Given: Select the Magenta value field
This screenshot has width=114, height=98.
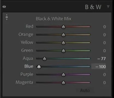Looking at the screenshot, I should coord(104,83).
